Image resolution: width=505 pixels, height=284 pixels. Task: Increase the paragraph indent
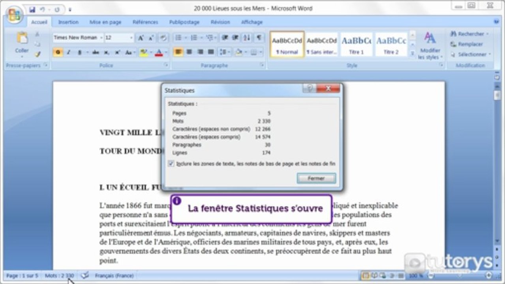pyautogui.click(x=235, y=38)
